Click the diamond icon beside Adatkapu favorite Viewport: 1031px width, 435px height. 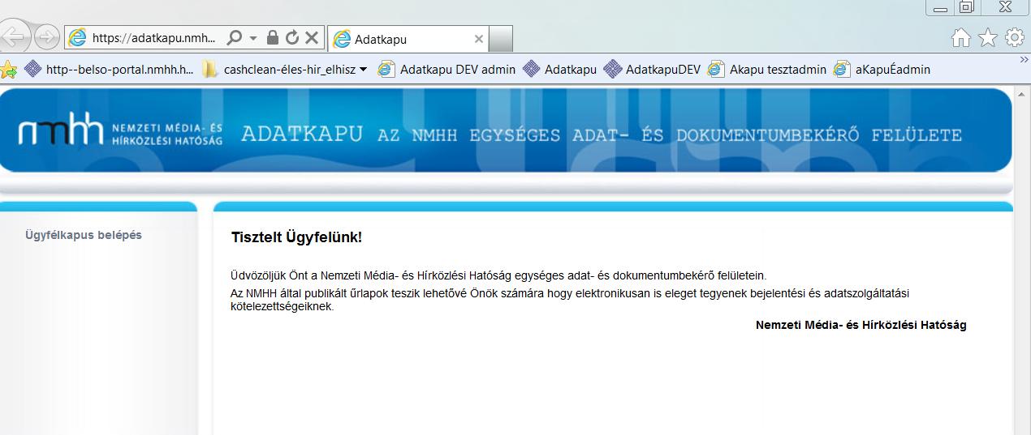coord(531,69)
